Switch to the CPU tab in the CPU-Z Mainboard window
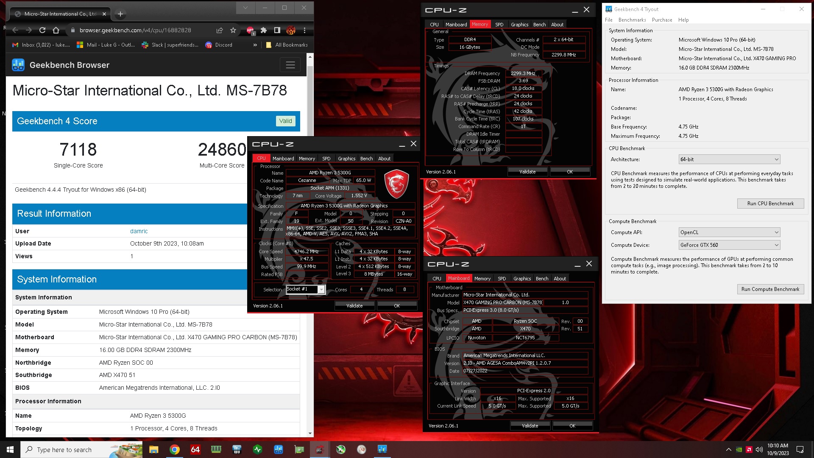 click(437, 279)
